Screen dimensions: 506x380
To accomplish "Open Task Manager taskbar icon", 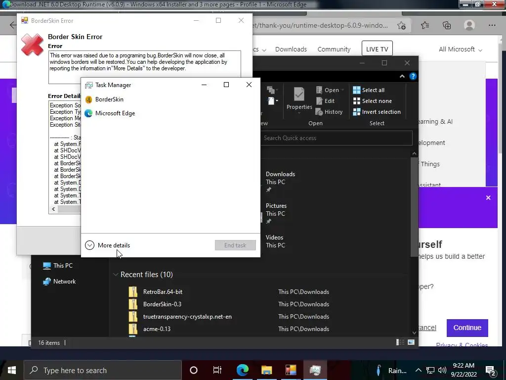I will pos(315,370).
